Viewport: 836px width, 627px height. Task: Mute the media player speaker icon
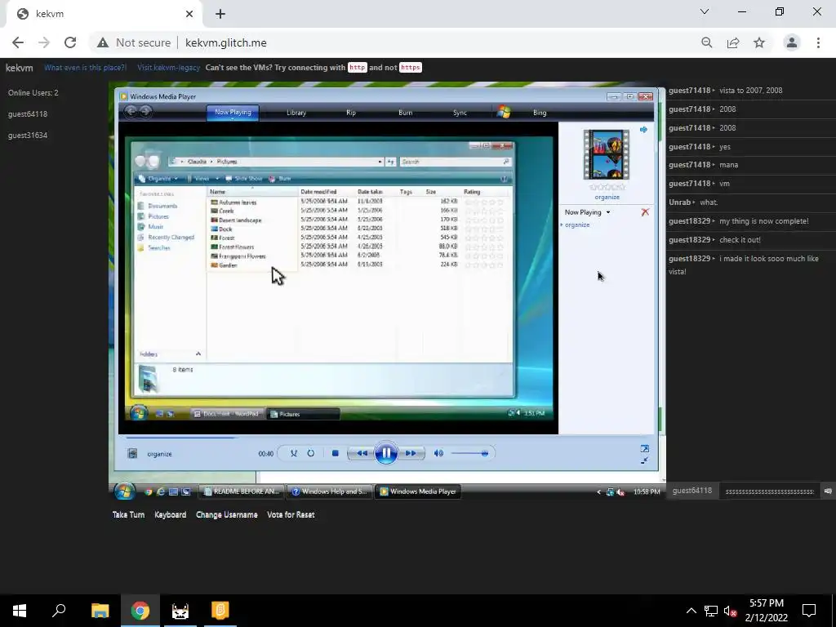pos(438,453)
